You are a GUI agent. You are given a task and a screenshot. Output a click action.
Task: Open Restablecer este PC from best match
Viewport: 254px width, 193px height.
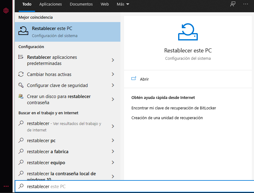tap(57, 32)
